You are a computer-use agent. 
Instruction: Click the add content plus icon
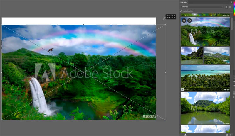182,135
